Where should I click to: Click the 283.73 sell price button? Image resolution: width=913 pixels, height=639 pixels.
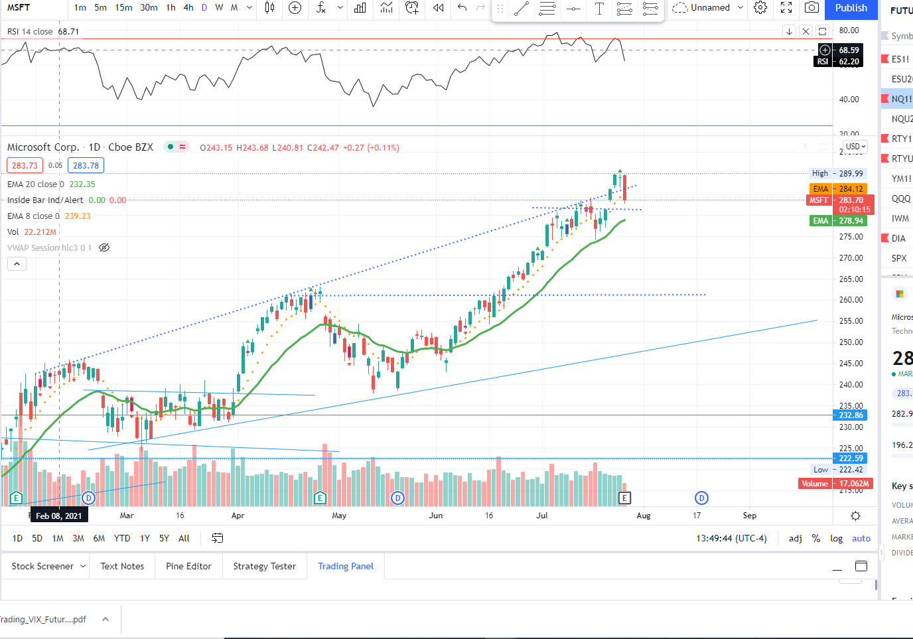25,165
